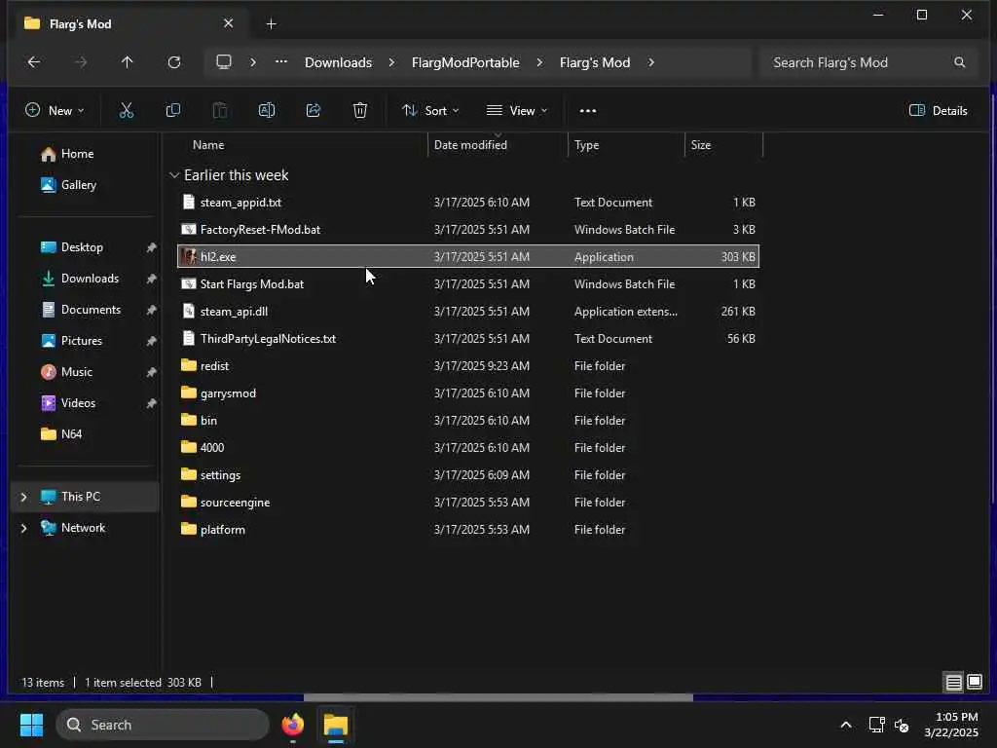Click the garrysmod folder icon
This screenshot has height=748, width=997.
(189, 393)
